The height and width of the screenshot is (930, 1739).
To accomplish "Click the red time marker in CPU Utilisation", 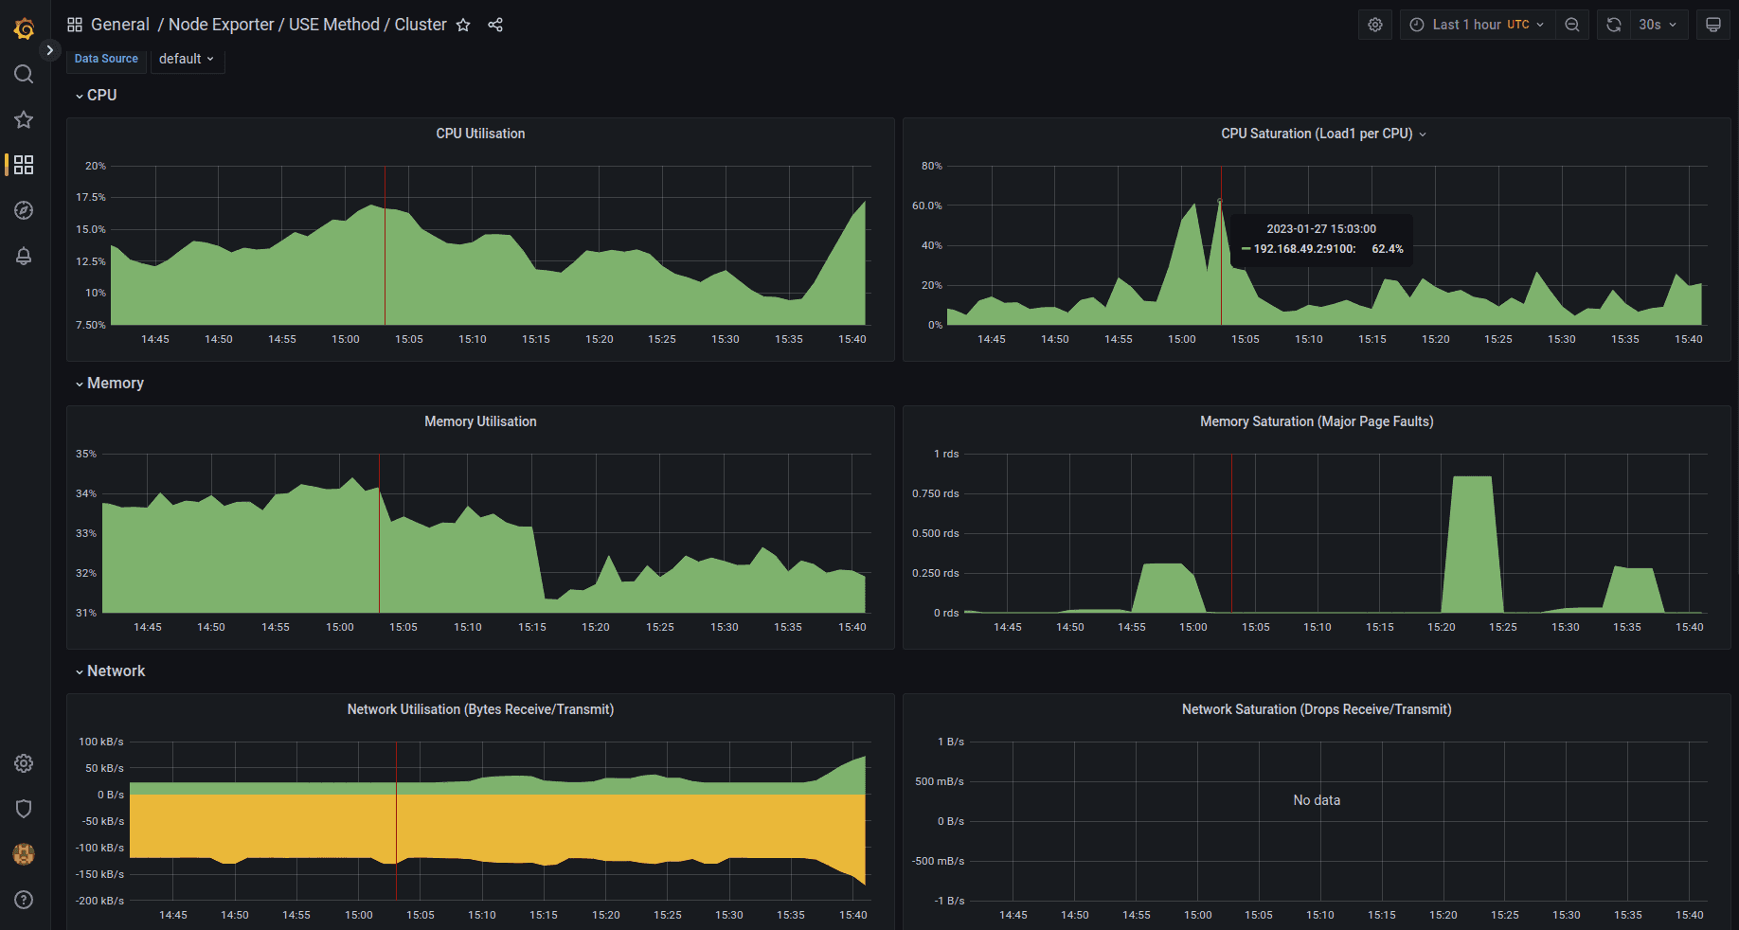I will [x=385, y=246].
